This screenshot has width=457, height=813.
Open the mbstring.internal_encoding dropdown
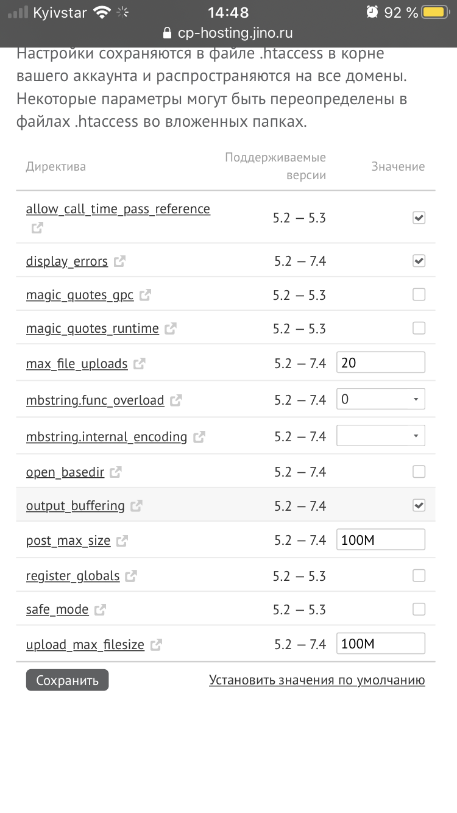pyautogui.click(x=380, y=436)
